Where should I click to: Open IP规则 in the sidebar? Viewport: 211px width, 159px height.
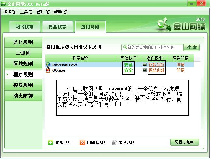[23, 53]
